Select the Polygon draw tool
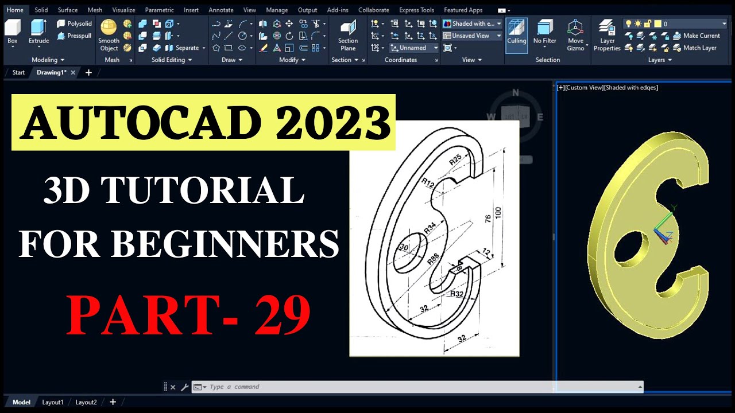The image size is (735, 413). click(216, 48)
